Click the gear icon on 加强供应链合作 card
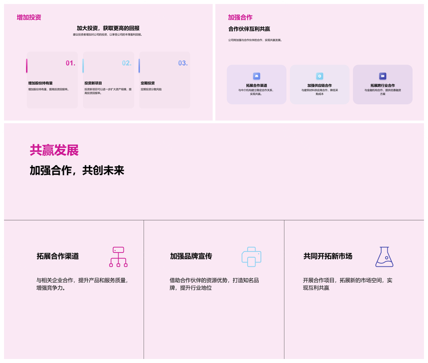The width and height of the screenshot is (428, 363). click(x=320, y=76)
